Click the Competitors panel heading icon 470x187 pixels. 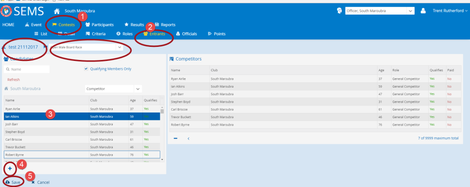pyautogui.click(x=172, y=59)
